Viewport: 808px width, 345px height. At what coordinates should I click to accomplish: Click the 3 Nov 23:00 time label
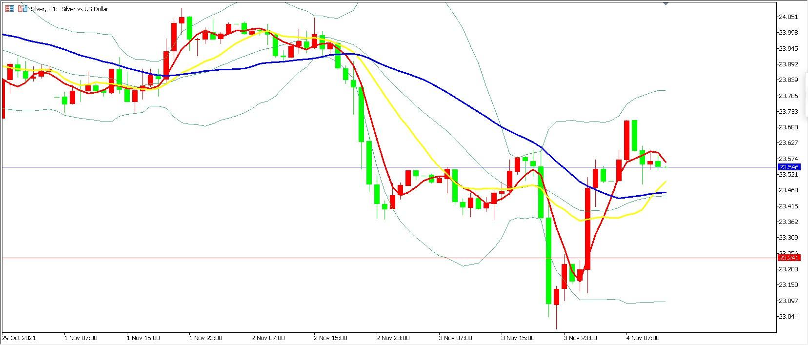click(x=580, y=338)
